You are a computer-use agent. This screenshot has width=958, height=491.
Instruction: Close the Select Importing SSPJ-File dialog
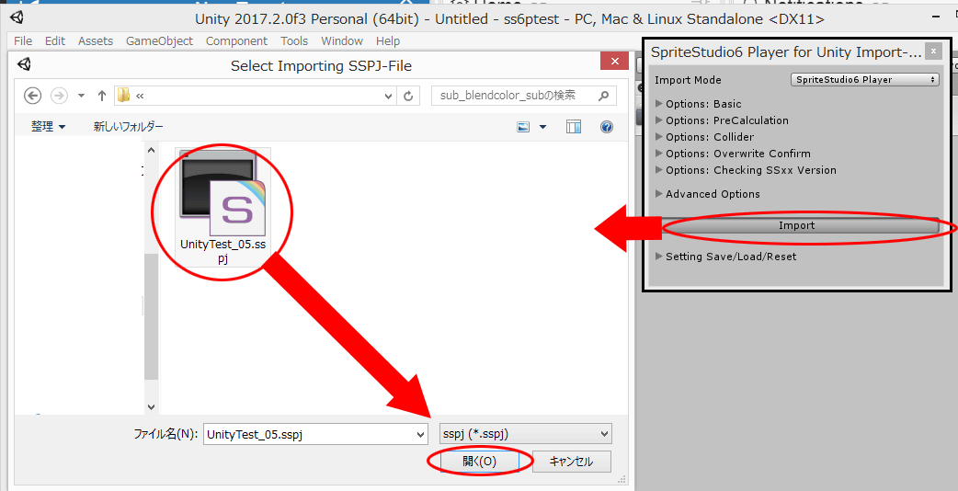[615, 61]
